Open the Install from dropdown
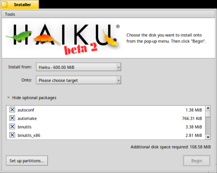Viewport: 217px width, 173px height. (x=78, y=67)
